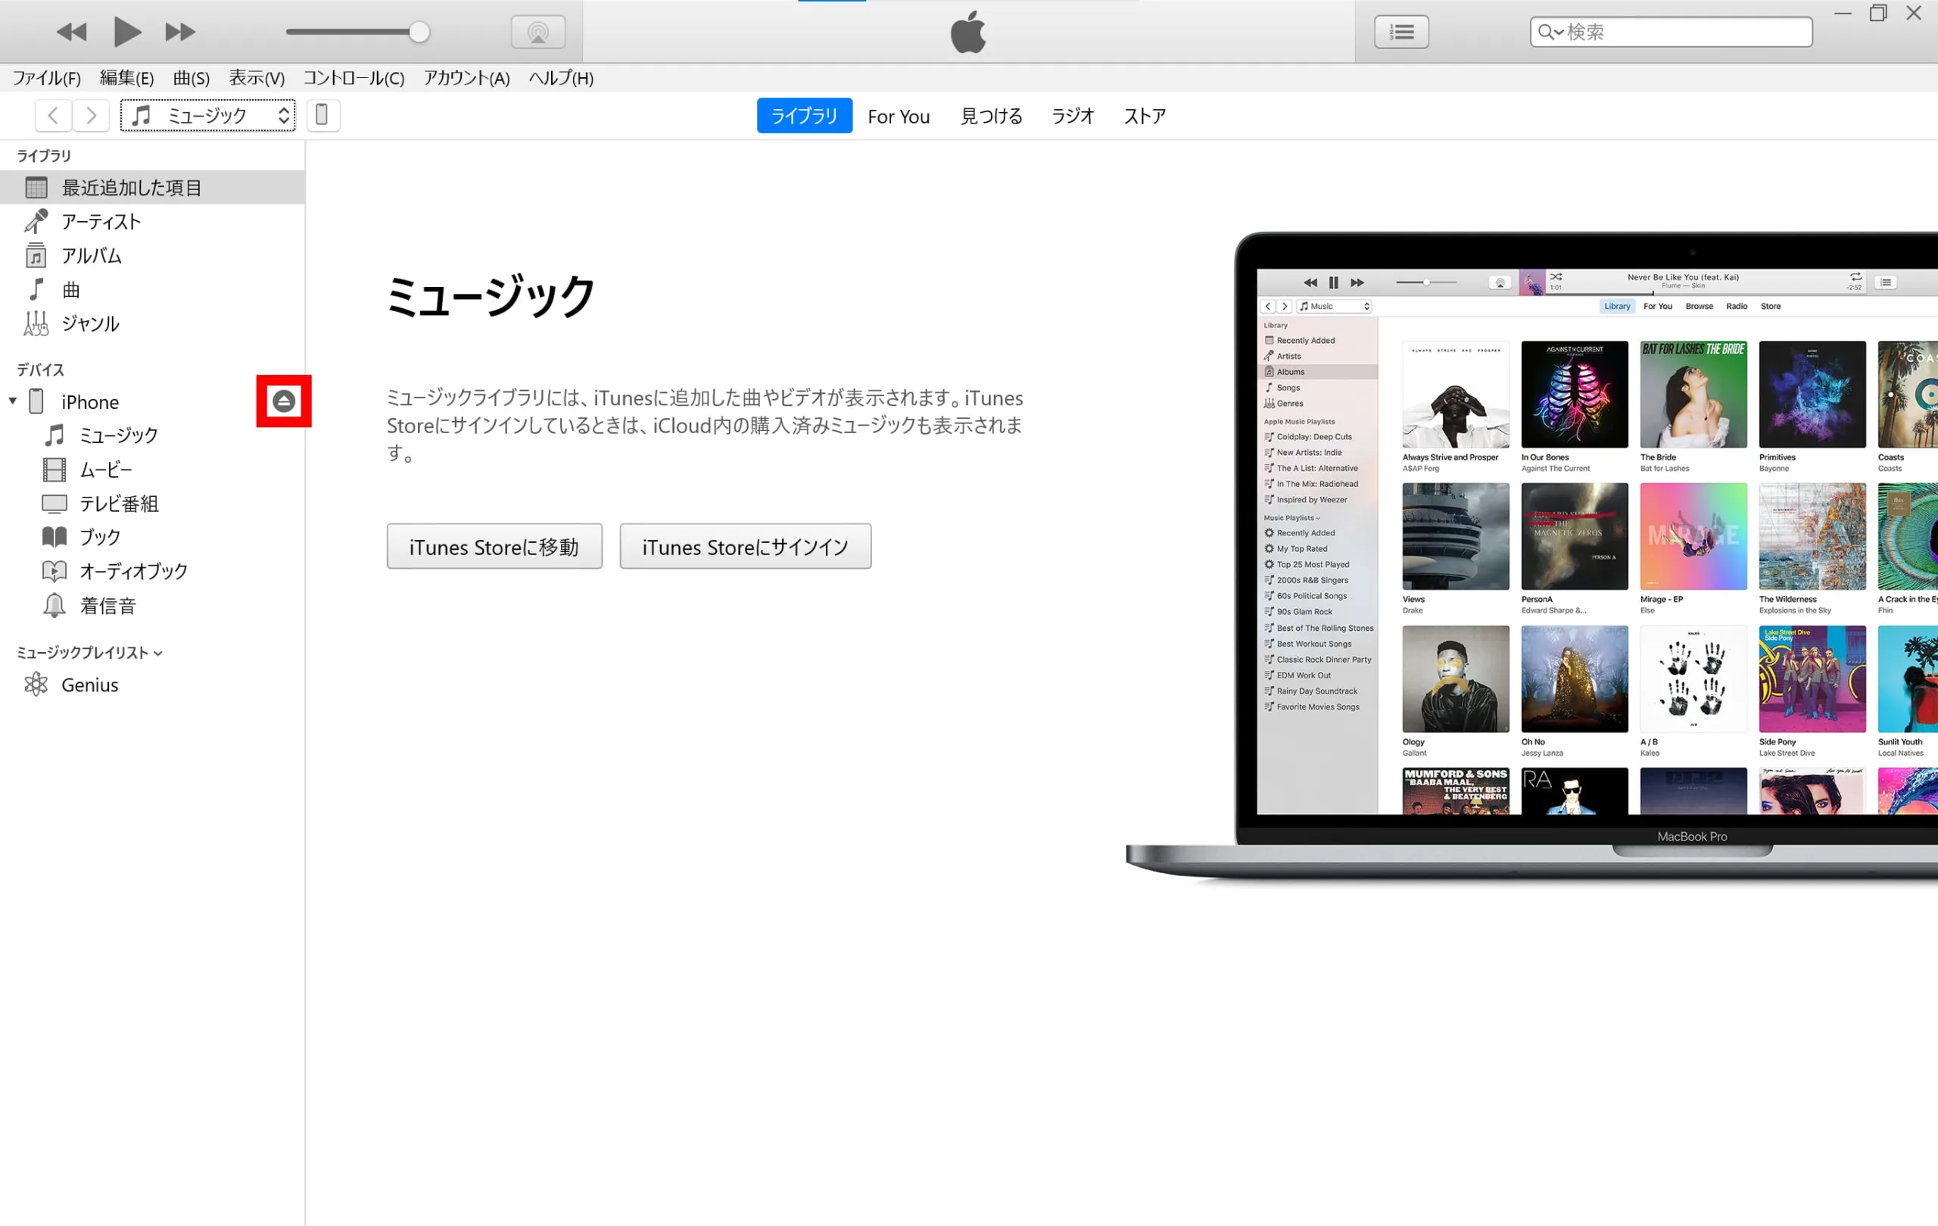Click the 曲 music note icon

(x=36, y=289)
